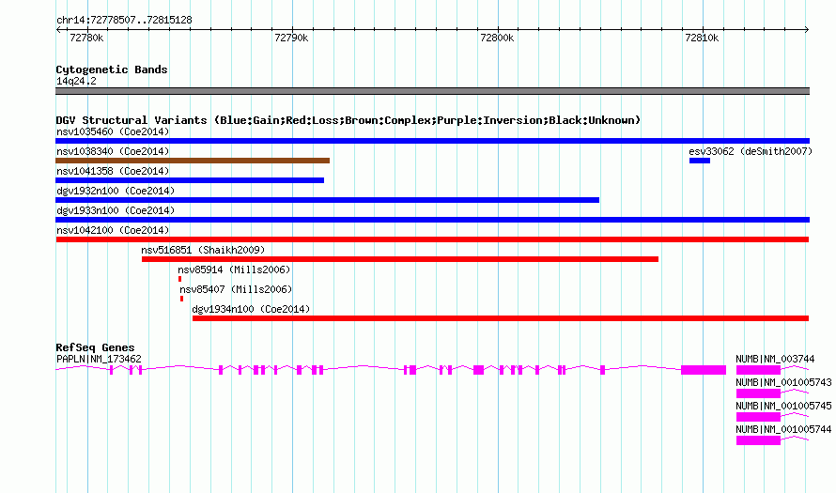Viewport: 836px width, 493px height.
Task: Click the nsv516851 (Shaikh2009) label
Action: coord(203,250)
